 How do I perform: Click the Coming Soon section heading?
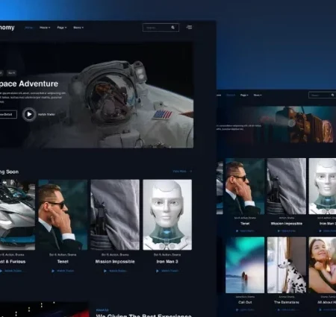point(9,172)
